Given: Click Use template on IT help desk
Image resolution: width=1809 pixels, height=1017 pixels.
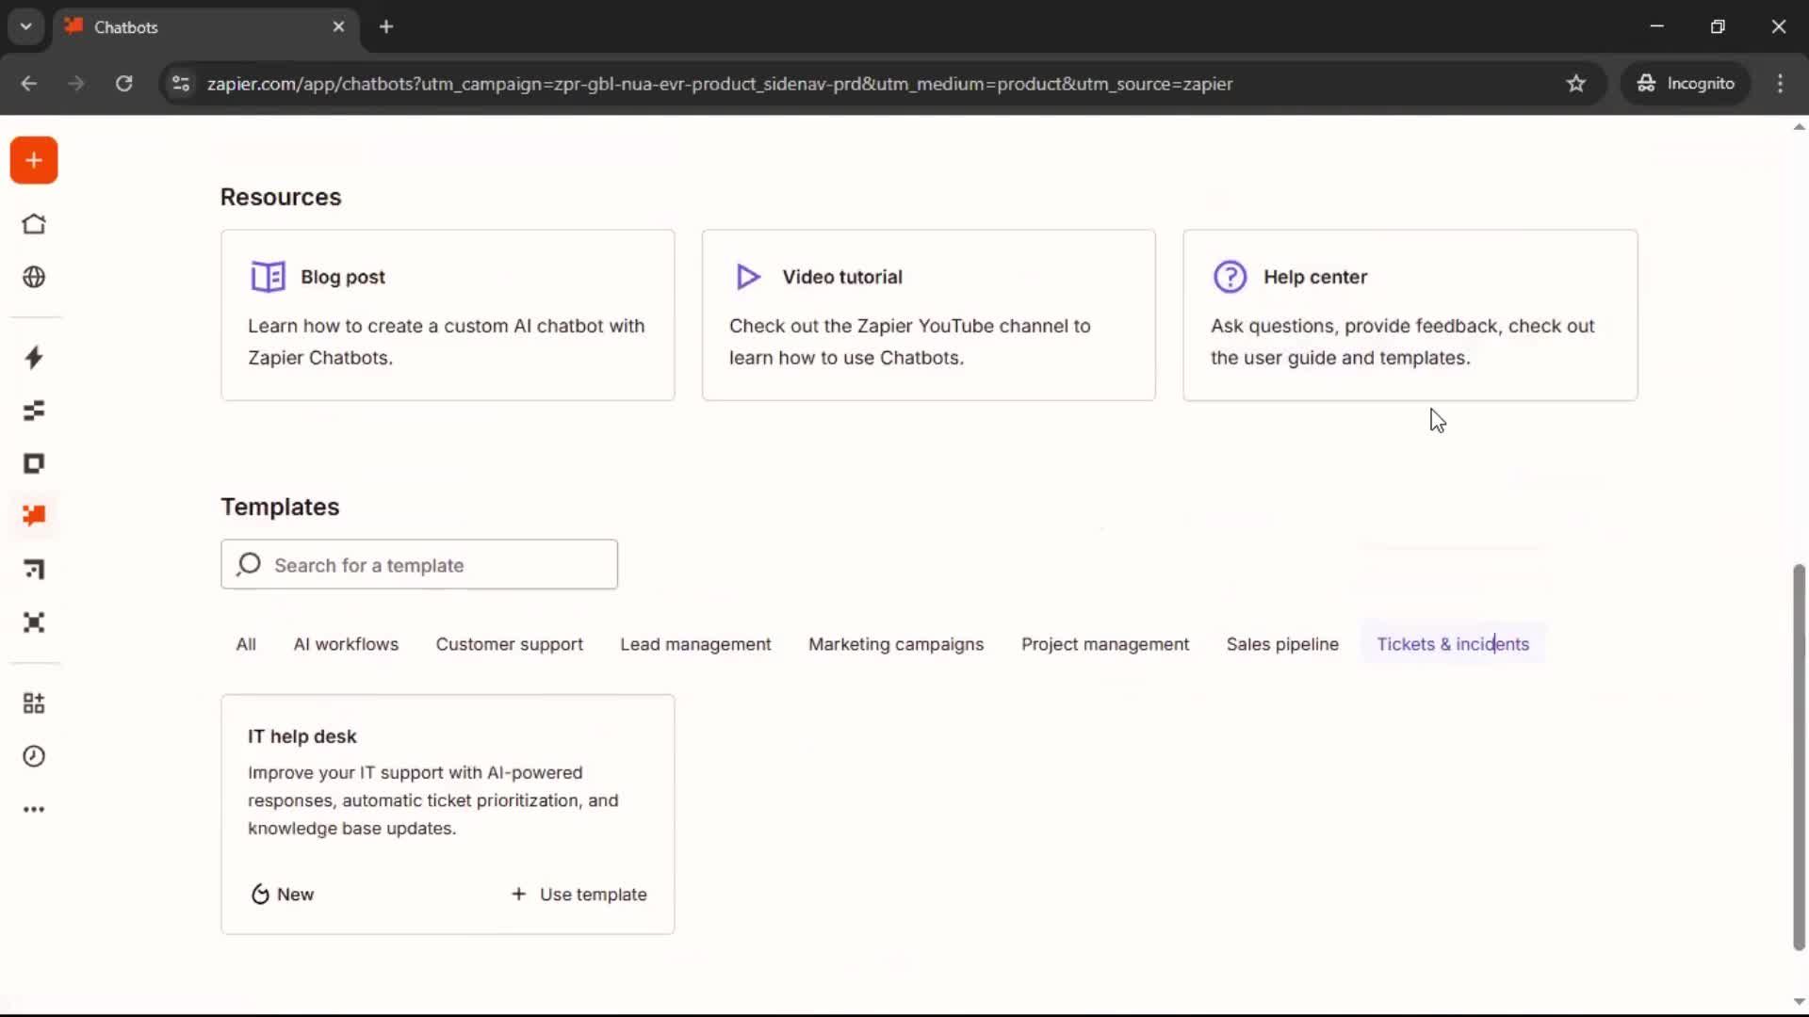Looking at the screenshot, I should [x=579, y=895].
